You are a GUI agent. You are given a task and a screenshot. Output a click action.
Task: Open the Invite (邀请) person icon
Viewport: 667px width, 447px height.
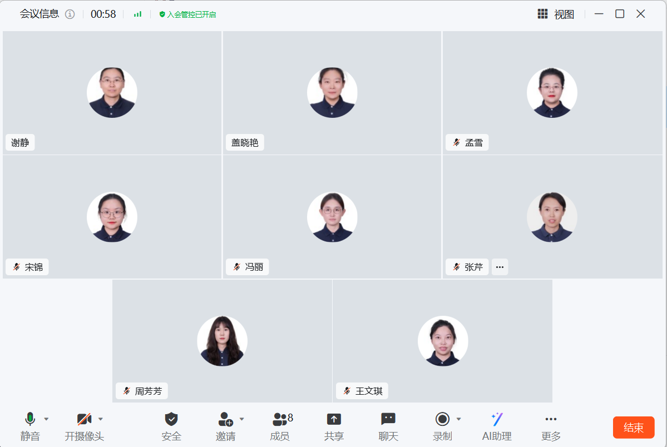pyautogui.click(x=225, y=419)
